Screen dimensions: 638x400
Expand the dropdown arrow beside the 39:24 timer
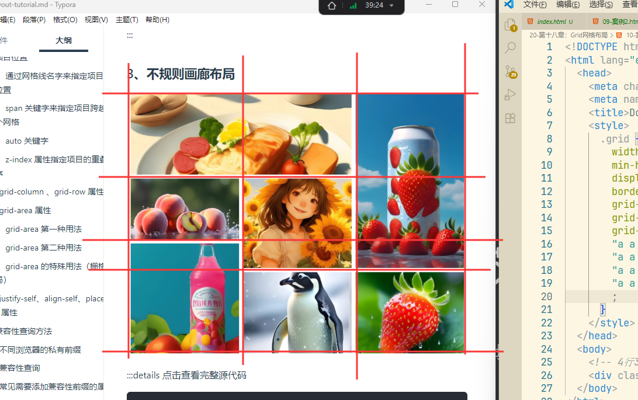[x=391, y=6]
